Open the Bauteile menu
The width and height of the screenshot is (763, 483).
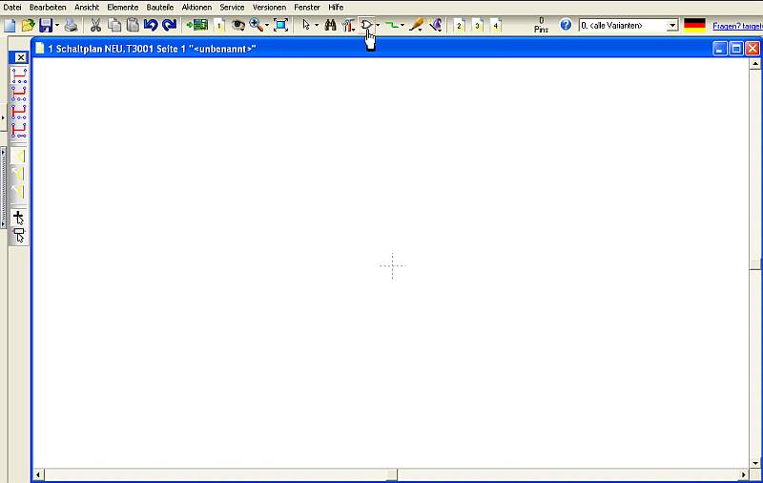pos(159,7)
